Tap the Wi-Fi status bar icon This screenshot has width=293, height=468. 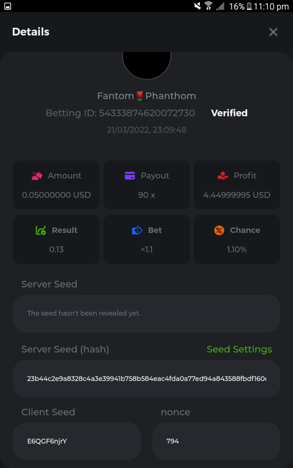pos(208,6)
